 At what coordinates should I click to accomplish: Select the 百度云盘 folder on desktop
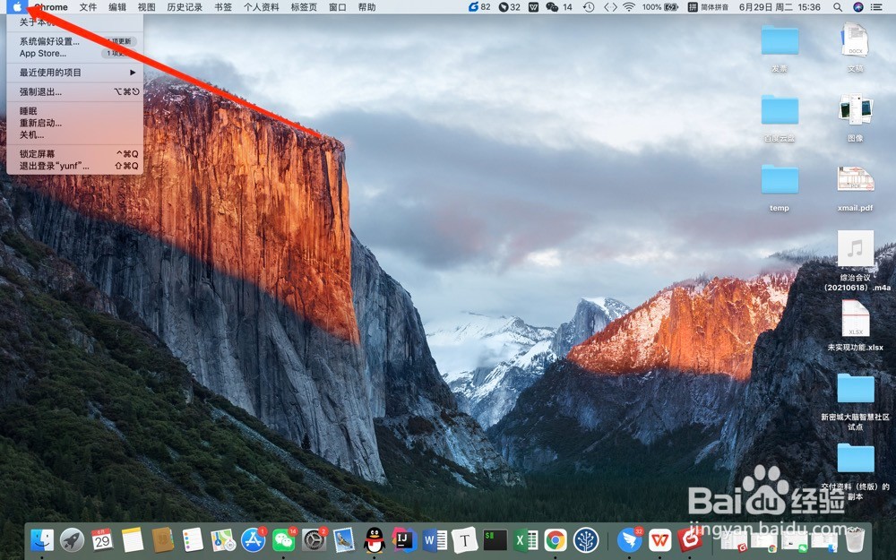(780, 117)
